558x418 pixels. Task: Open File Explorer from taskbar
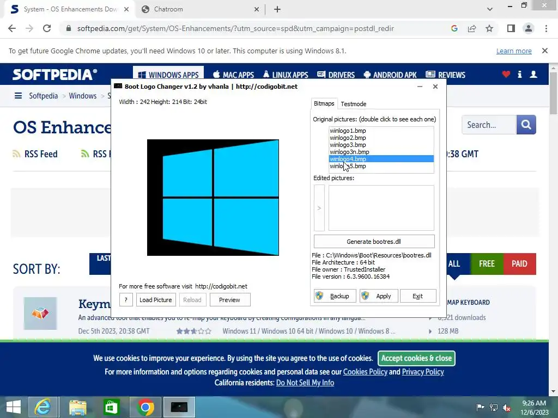click(x=77, y=407)
